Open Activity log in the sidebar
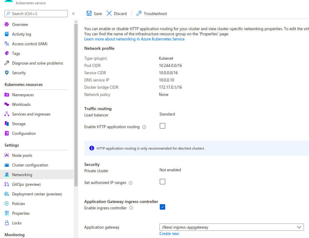 pos(21,34)
